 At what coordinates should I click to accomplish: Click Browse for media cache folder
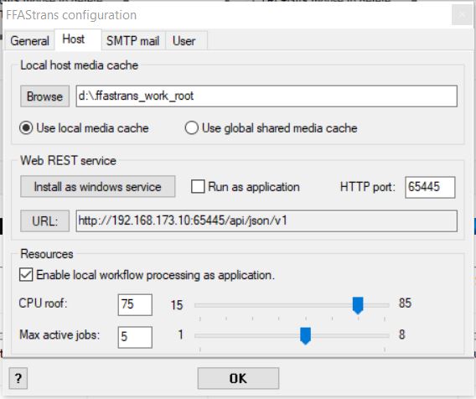[44, 96]
